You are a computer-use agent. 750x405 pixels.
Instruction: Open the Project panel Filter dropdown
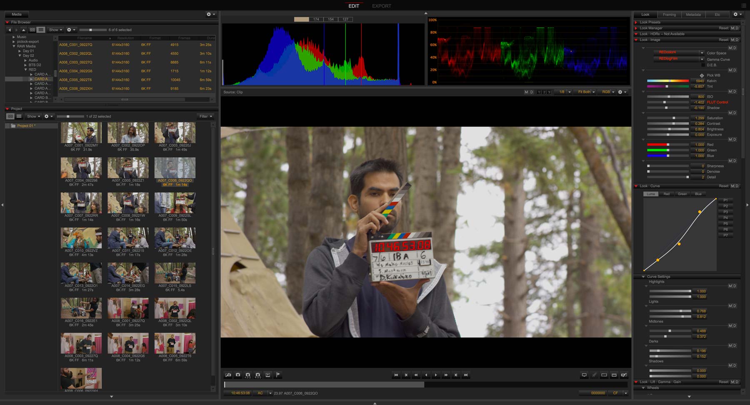[x=206, y=116]
